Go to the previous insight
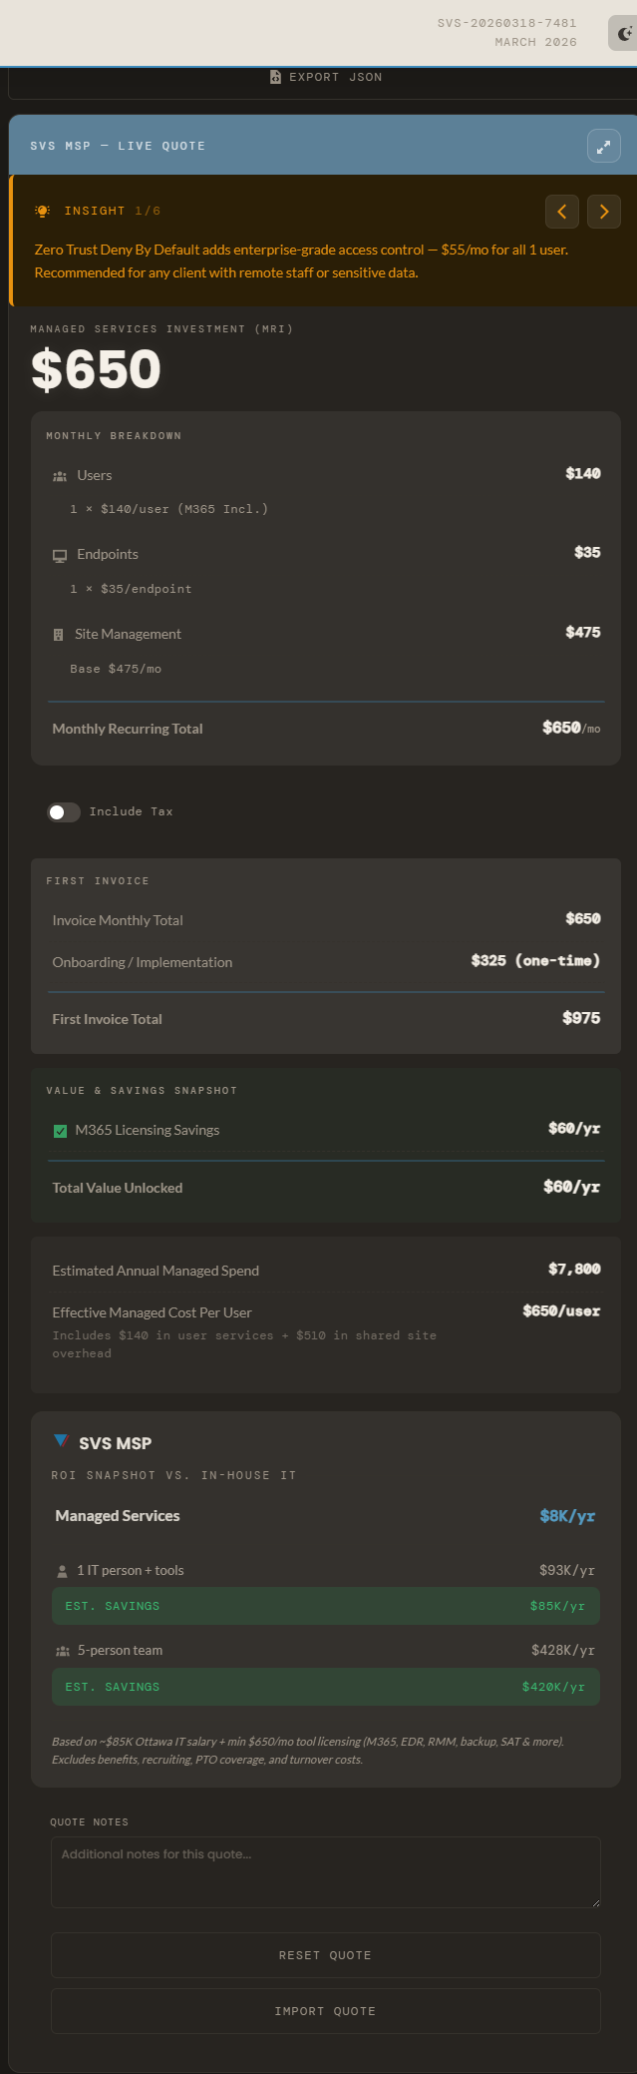The width and height of the screenshot is (637, 2074). (562, 212)
